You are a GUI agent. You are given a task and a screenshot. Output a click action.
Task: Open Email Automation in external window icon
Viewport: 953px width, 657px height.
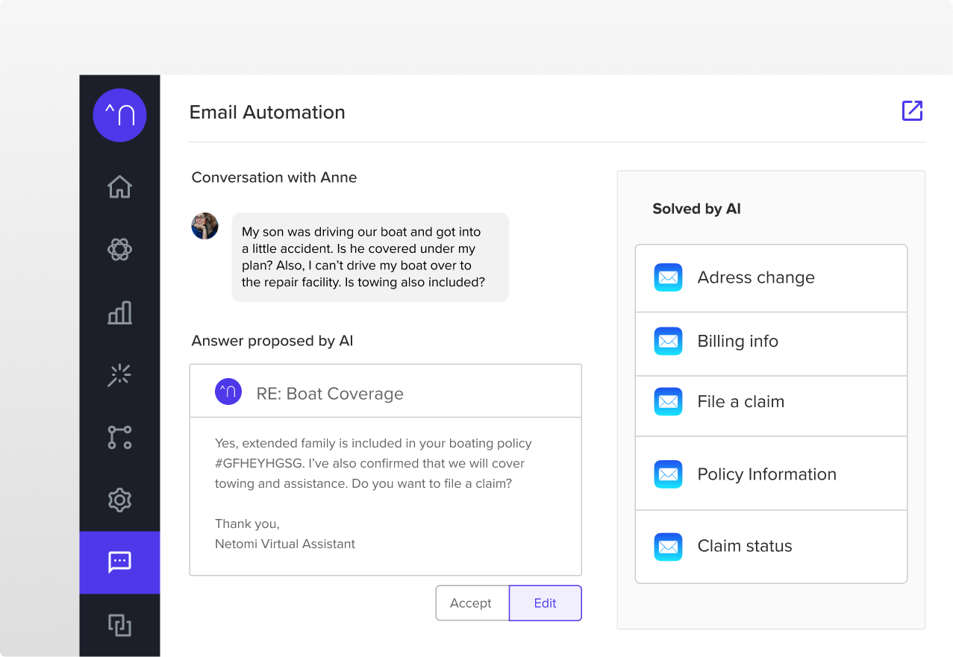tap(912, 110)
